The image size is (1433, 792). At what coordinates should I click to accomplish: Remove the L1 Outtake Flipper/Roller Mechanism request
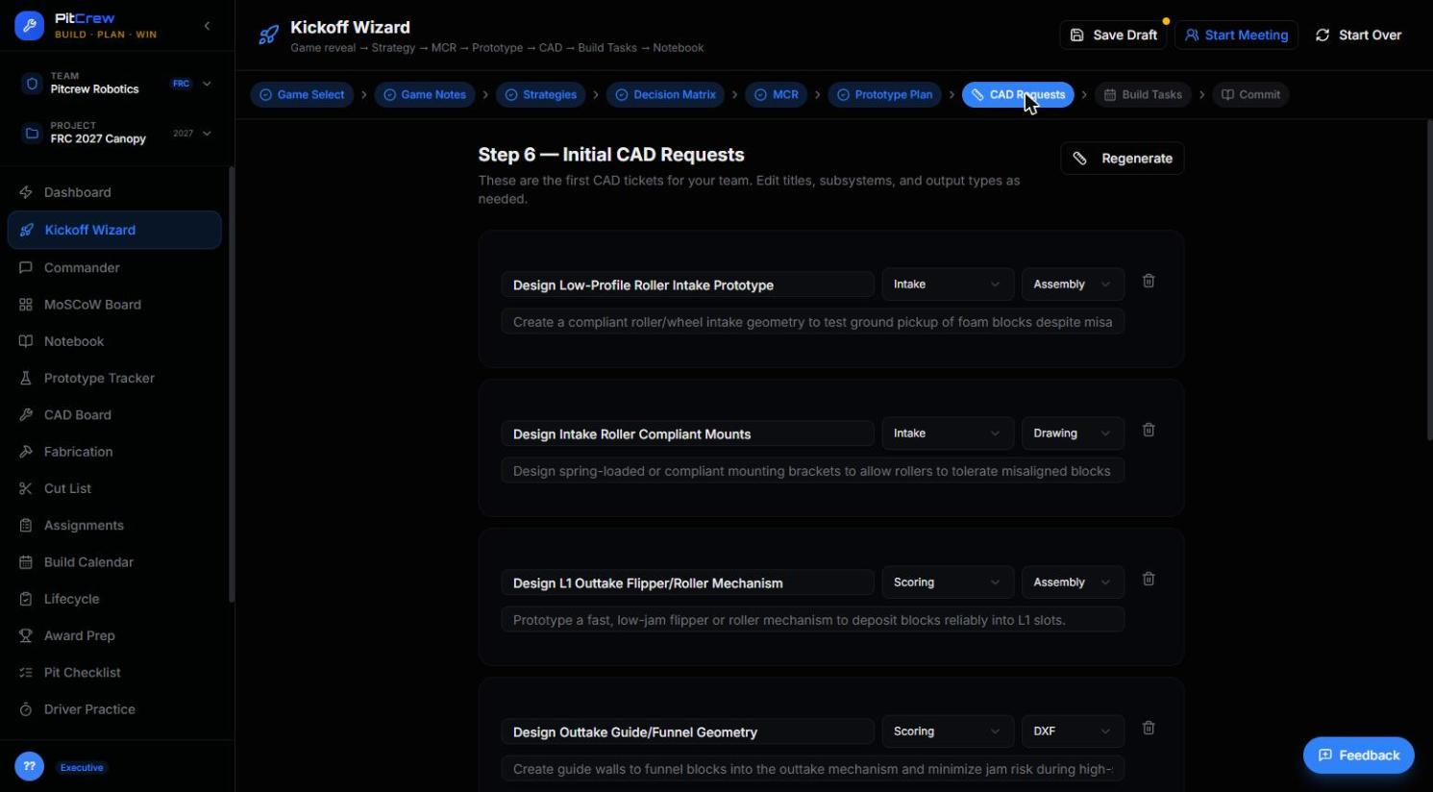point(1149,580)
